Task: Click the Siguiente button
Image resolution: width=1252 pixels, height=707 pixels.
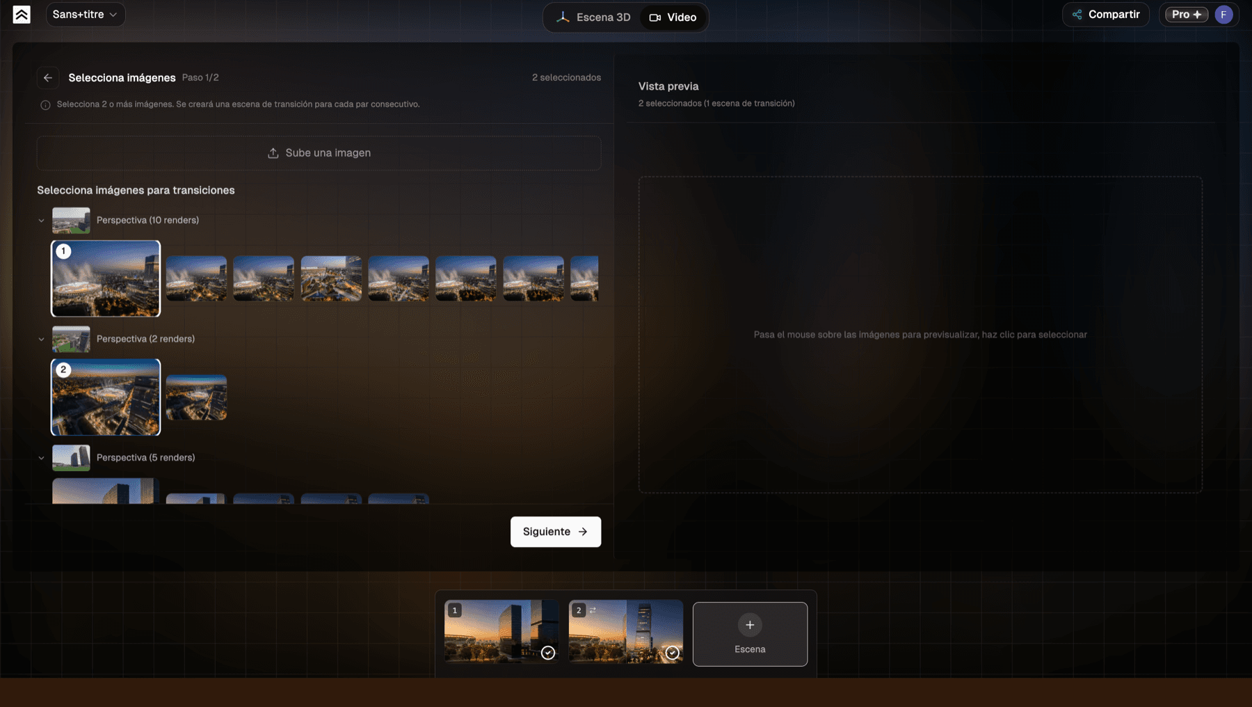Action: pos(556,532)
